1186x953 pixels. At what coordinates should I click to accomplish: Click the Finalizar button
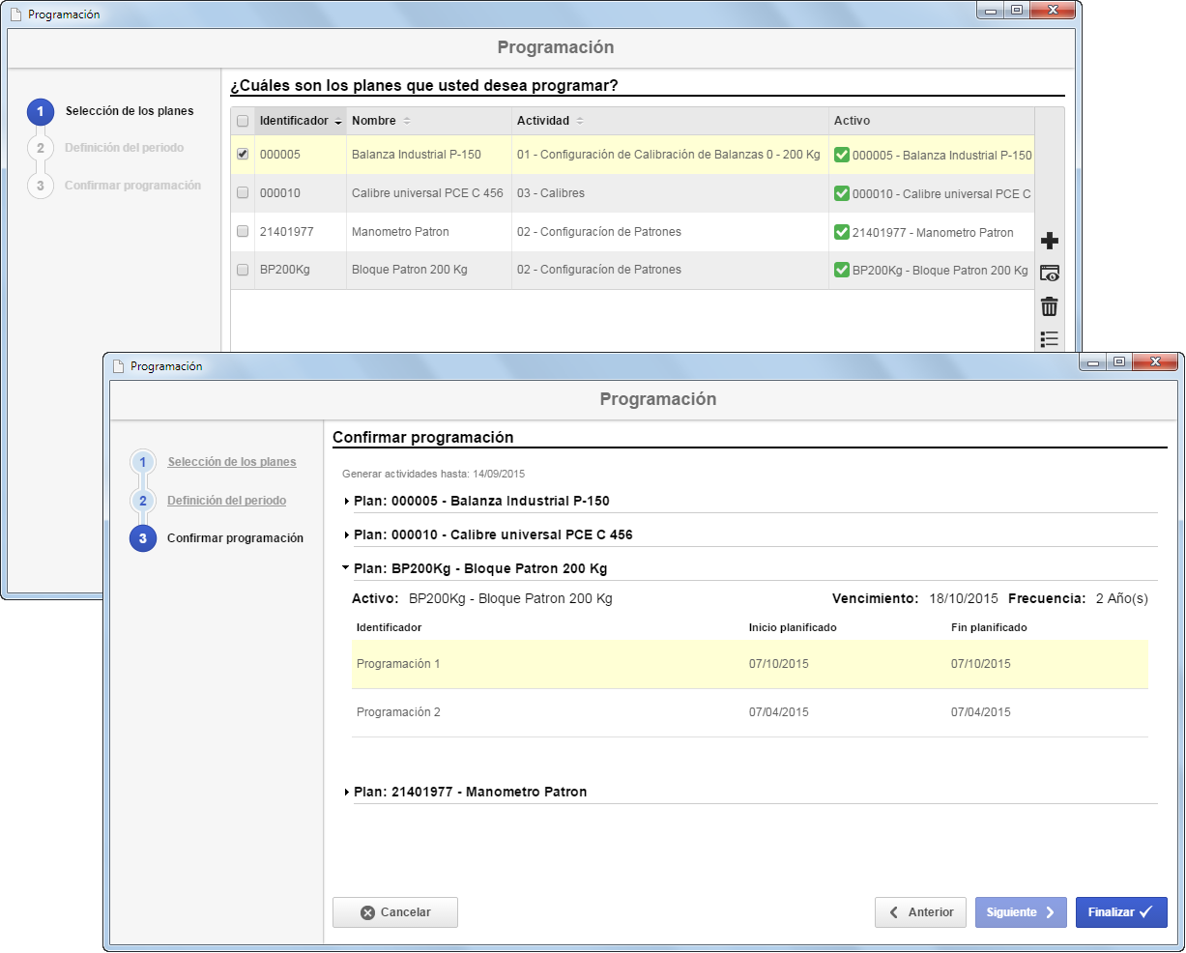point(1121,912)
